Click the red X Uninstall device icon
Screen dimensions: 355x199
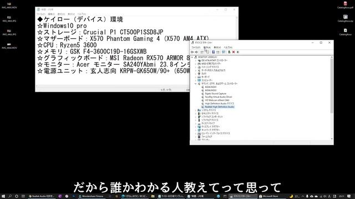[x=234, y=52]
